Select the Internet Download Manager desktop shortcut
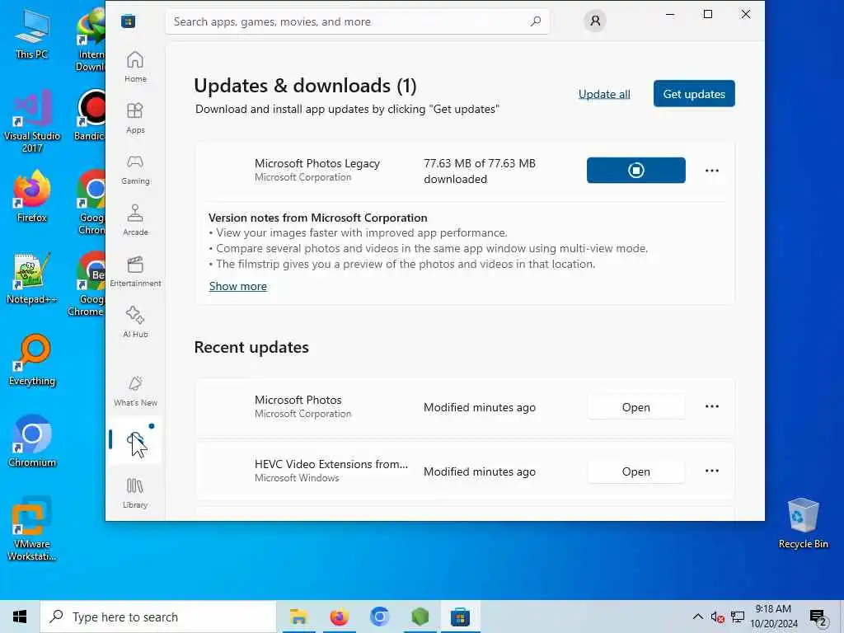 pos(91,40)
